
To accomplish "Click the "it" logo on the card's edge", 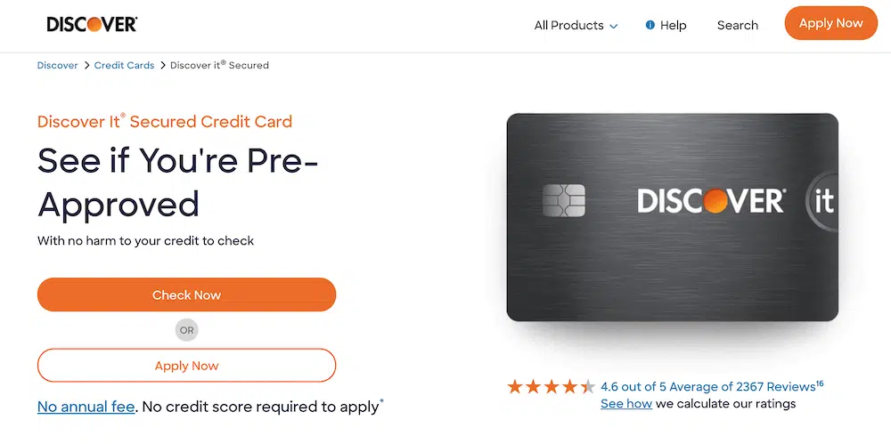I will [x=823, y=201].
